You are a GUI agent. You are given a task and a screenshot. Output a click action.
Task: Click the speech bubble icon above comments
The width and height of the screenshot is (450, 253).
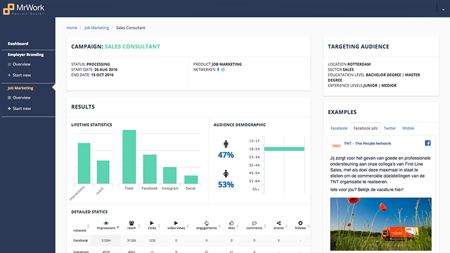254,223
